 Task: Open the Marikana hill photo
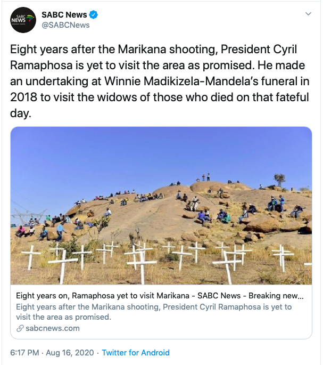click(161, 206)
